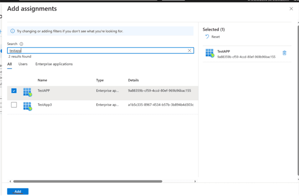Reset the selected items
The height and width of the screenshot is (196, 299).
212,37
